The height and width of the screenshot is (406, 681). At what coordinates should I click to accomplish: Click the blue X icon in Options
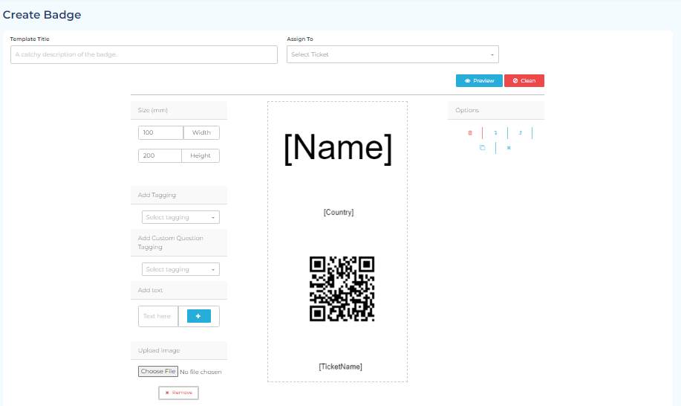[x=509, y=148]
